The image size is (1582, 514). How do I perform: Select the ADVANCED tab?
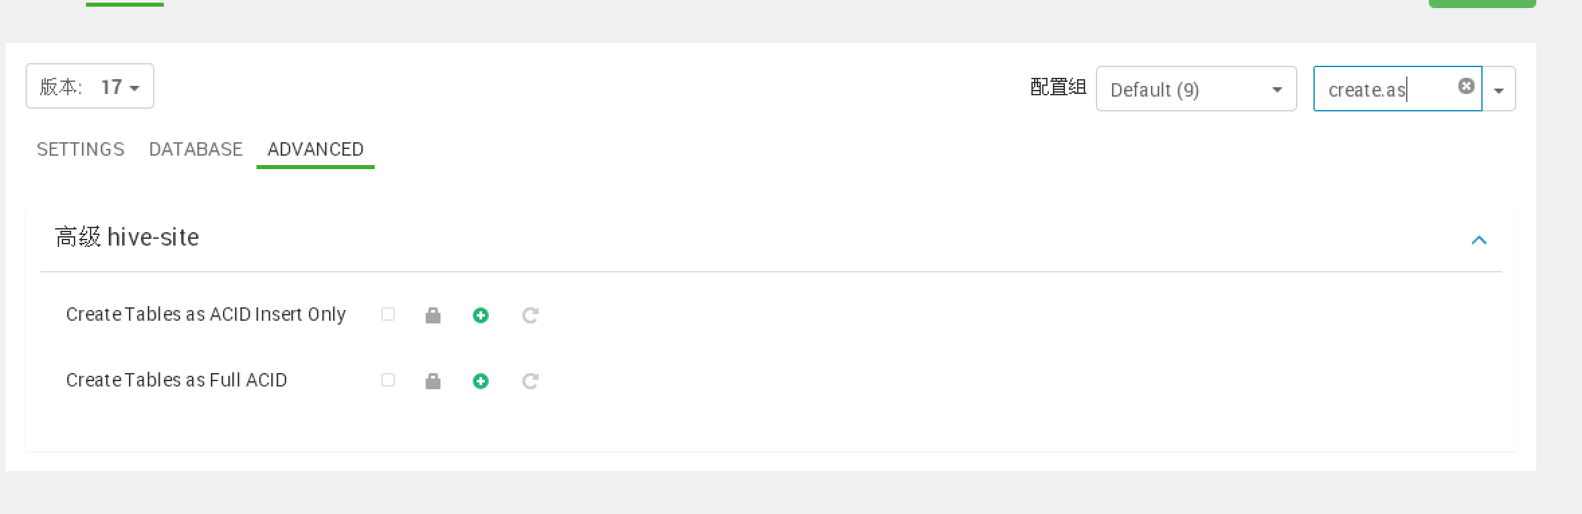pyautogui.click(x=316, y=149)
